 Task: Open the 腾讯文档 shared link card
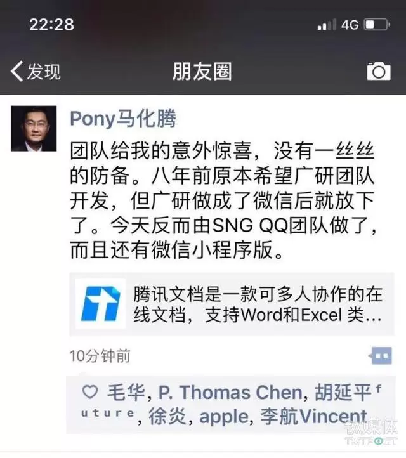232,304
